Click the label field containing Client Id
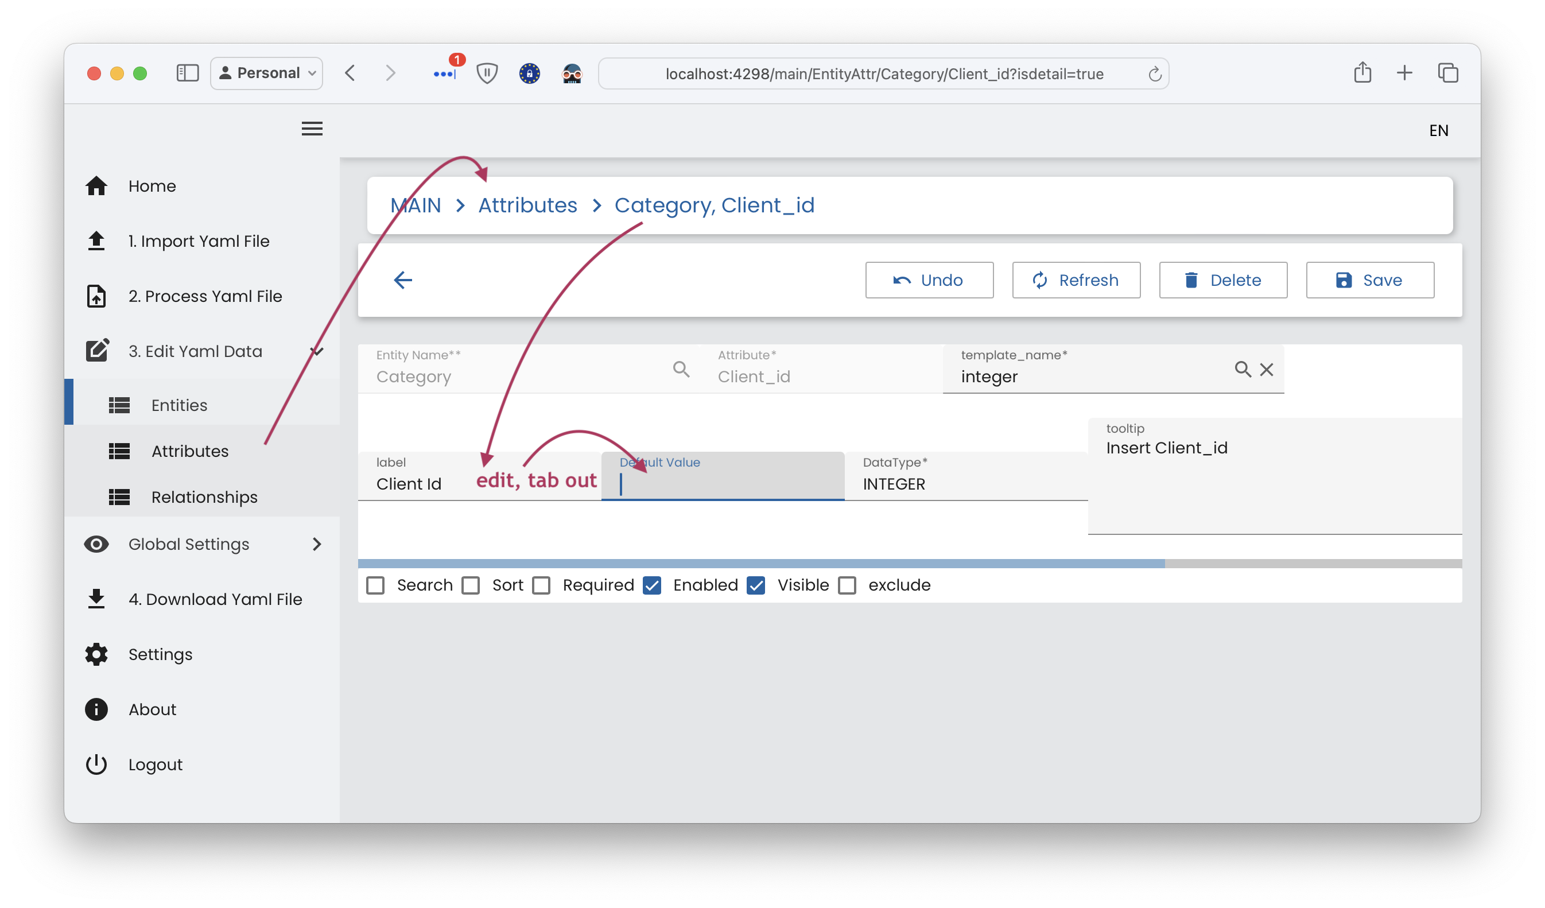The image size is (1545, 908). tap(479, 476)
